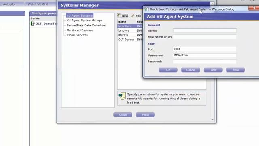Click the Username field with JMSAdmin
The height and width of the screenshot is (146, 259).
tap(205, 55)
